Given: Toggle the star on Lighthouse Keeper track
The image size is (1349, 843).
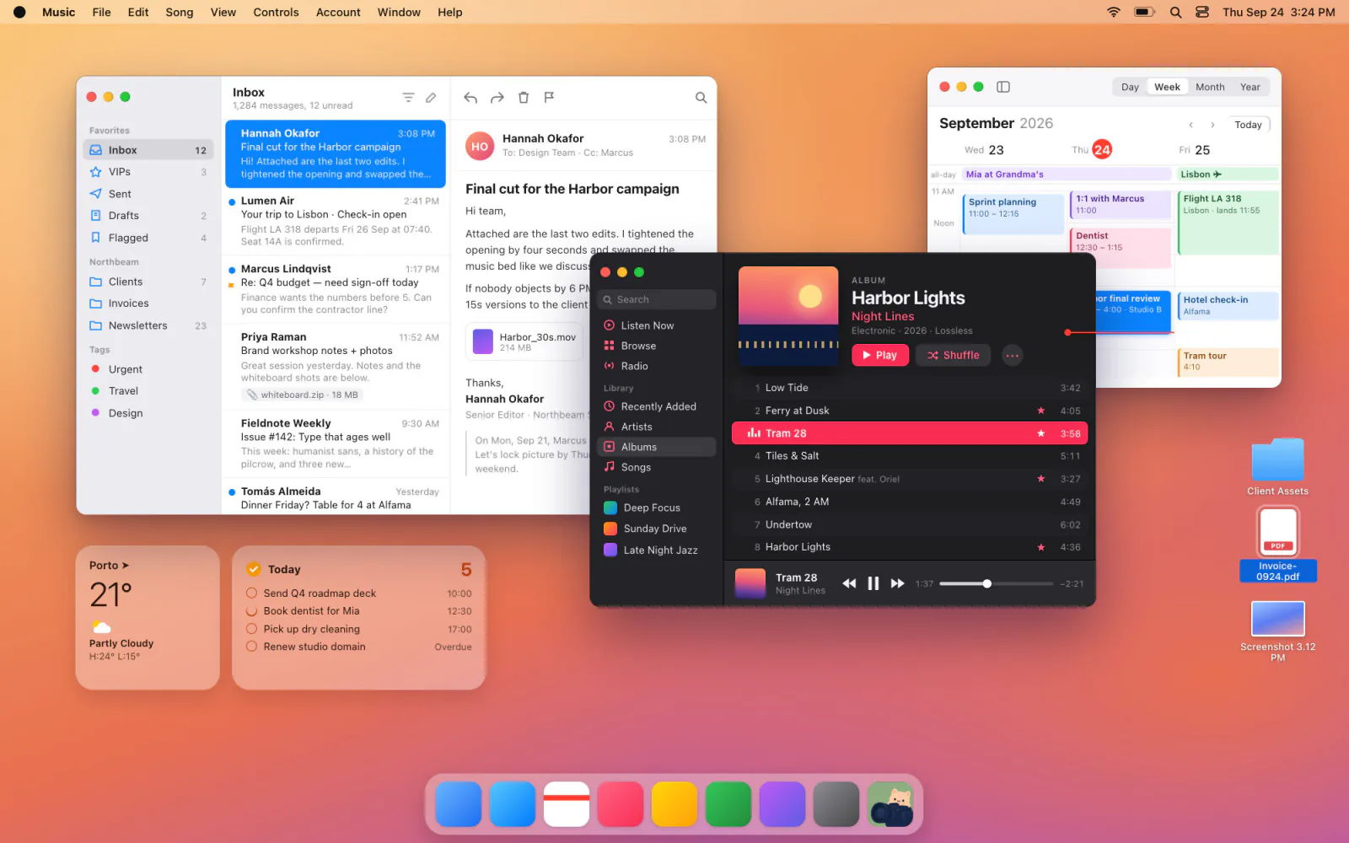Looking at the screenshot, I should click(1041, 479).
